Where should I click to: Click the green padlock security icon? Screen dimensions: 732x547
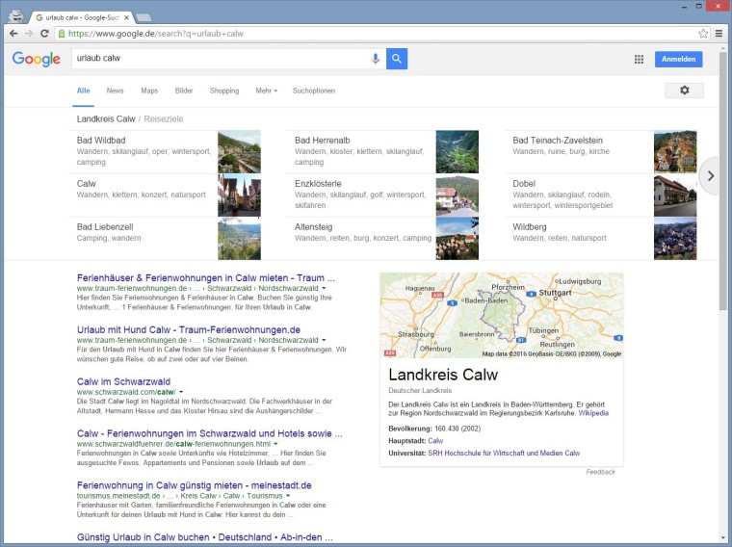pos(61,34)
